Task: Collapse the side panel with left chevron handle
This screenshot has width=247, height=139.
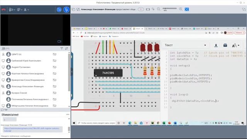Action: 72,72
